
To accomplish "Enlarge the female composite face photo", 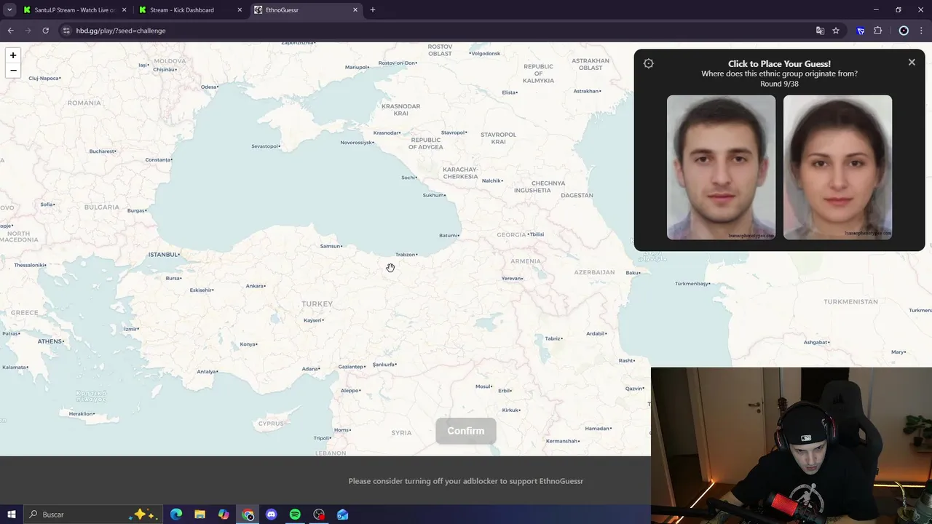I will 837,167.
